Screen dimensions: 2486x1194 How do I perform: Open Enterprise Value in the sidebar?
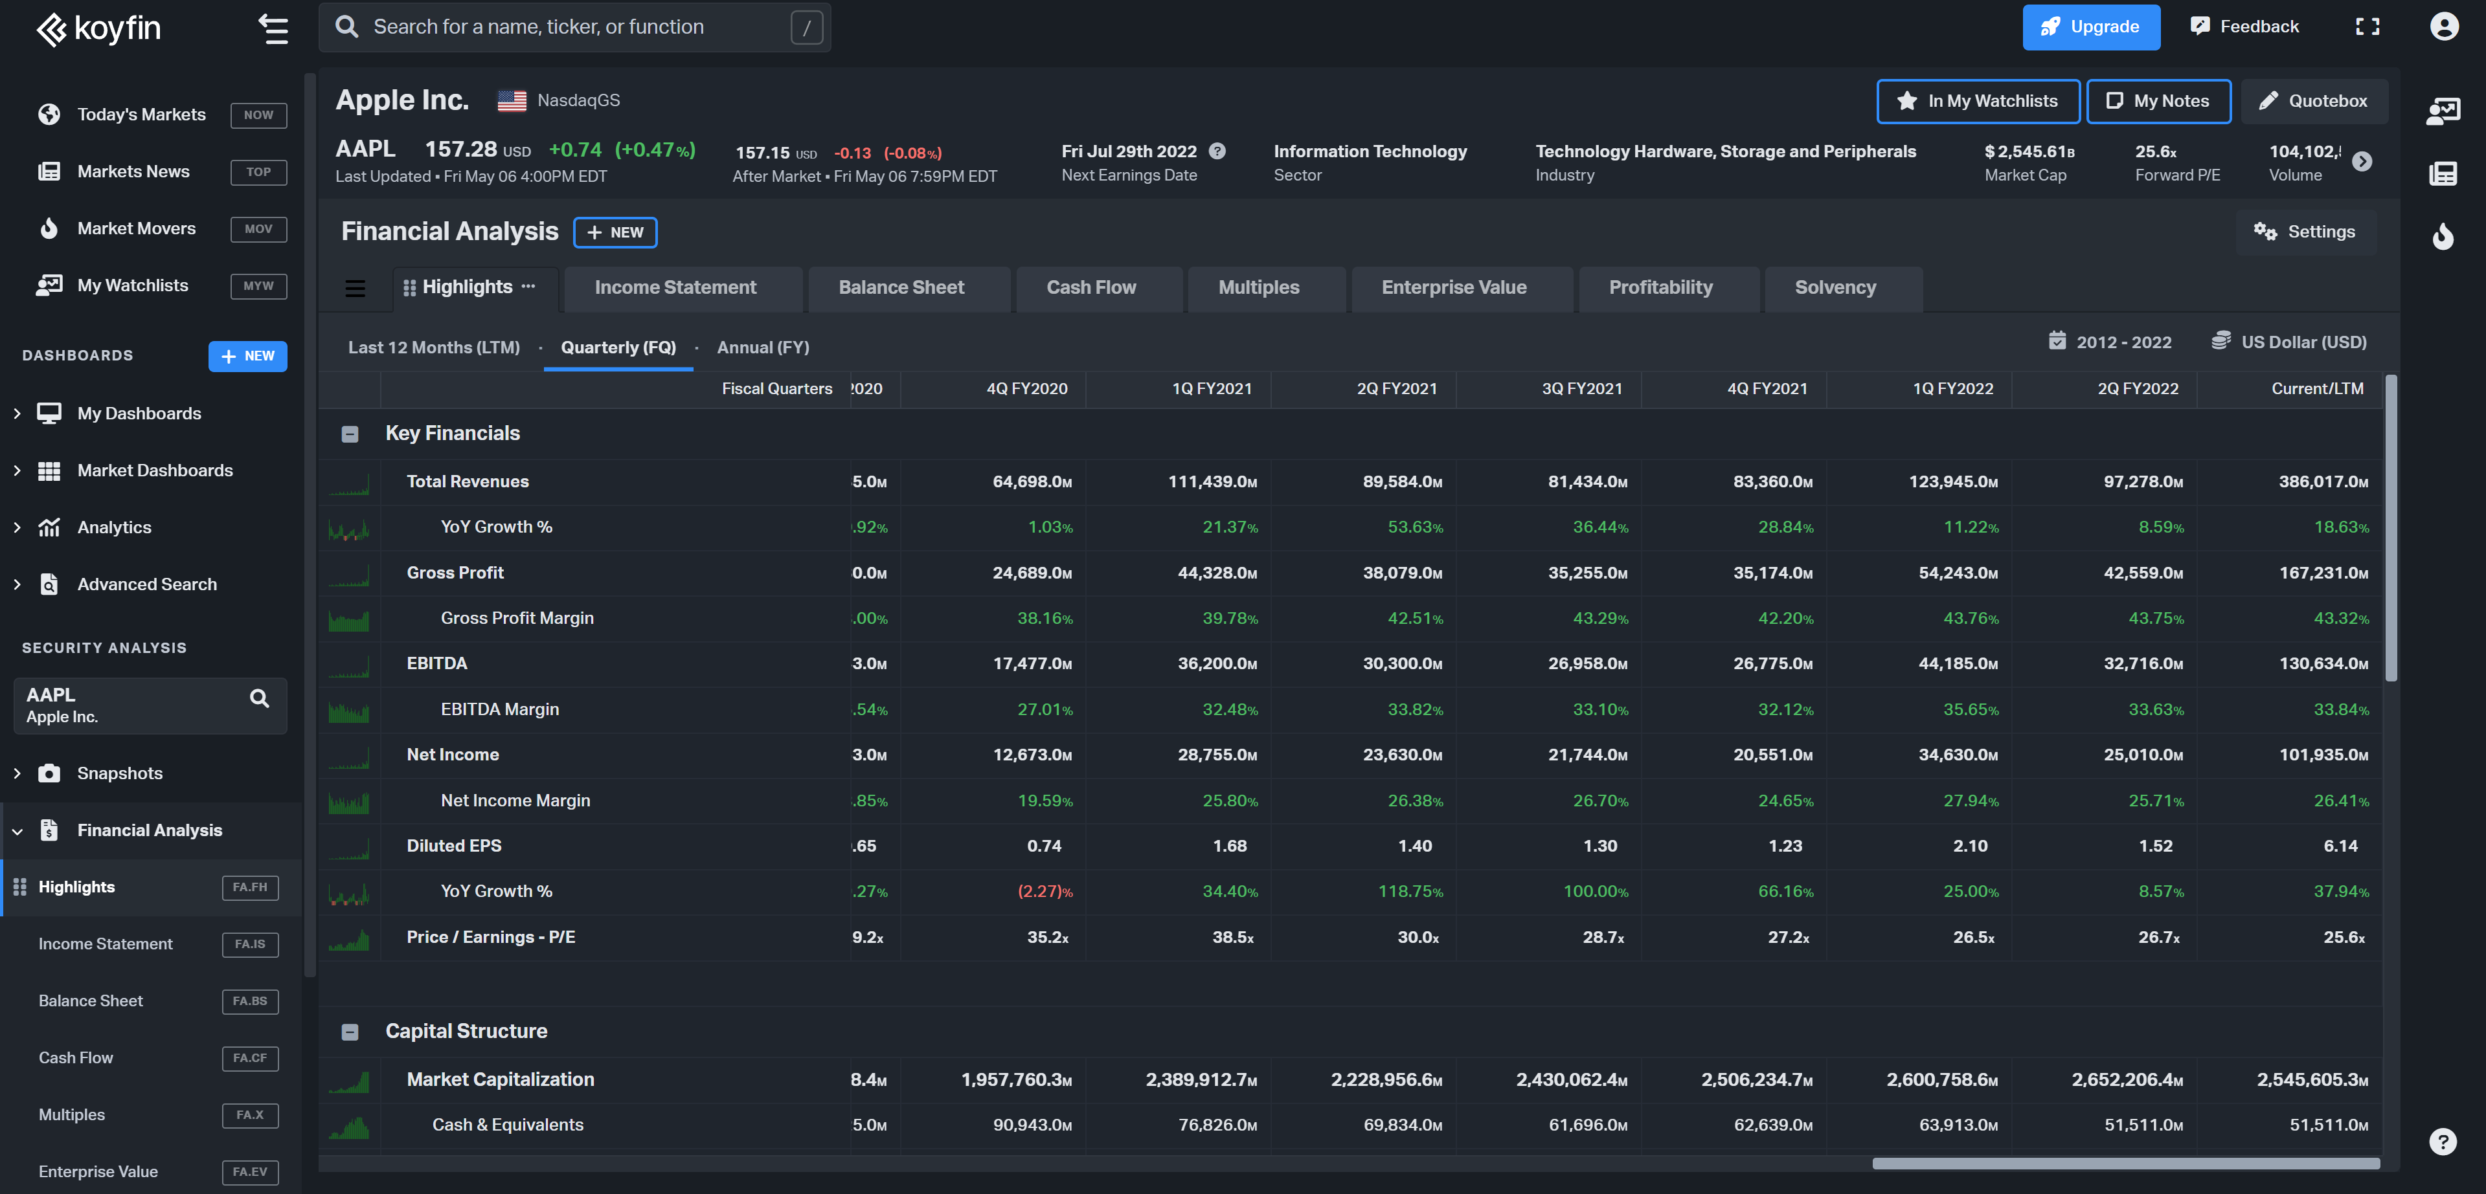point(152,1172)
